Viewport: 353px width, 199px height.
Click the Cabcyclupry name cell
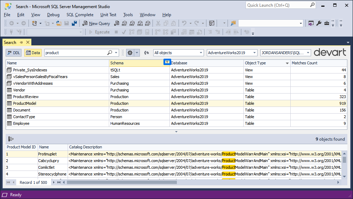[52, 161]
